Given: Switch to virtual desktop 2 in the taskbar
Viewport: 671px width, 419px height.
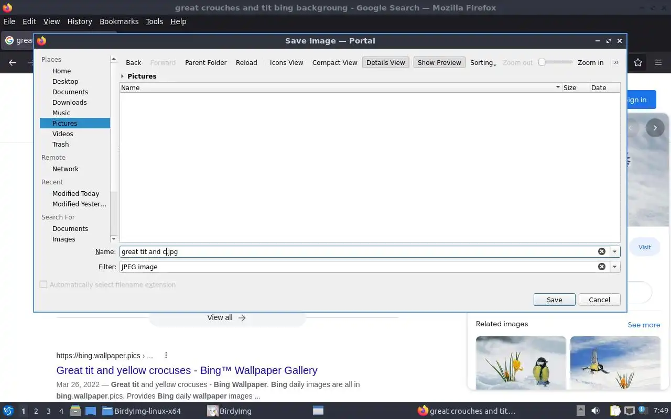Looking at the screenshot, I should coord(36,411).
